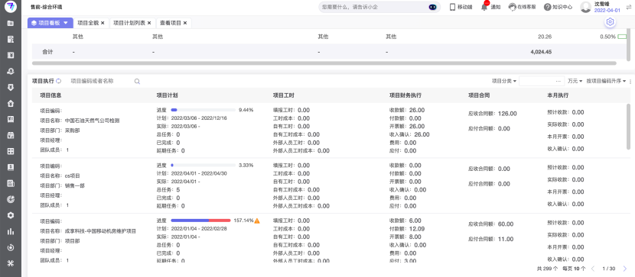Open the vertical dots menu right of sort
Screen dimensions: 635x277
pyautogui.click(x=630, y=82)
